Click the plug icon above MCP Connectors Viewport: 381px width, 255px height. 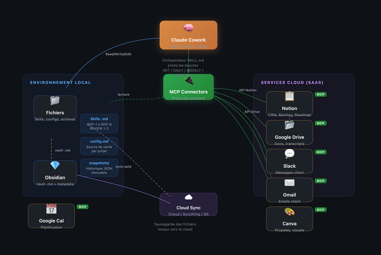coord(189,81)
